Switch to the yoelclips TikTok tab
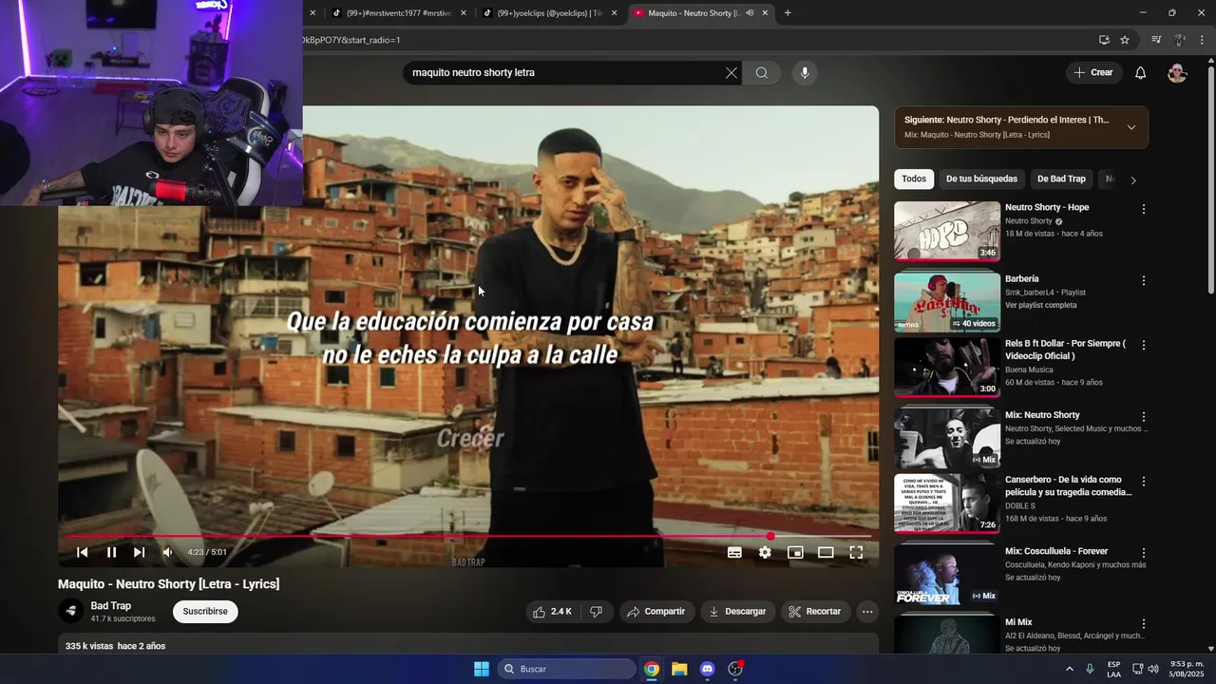This screenshot has width=1216, height=684. click(549, 13)
